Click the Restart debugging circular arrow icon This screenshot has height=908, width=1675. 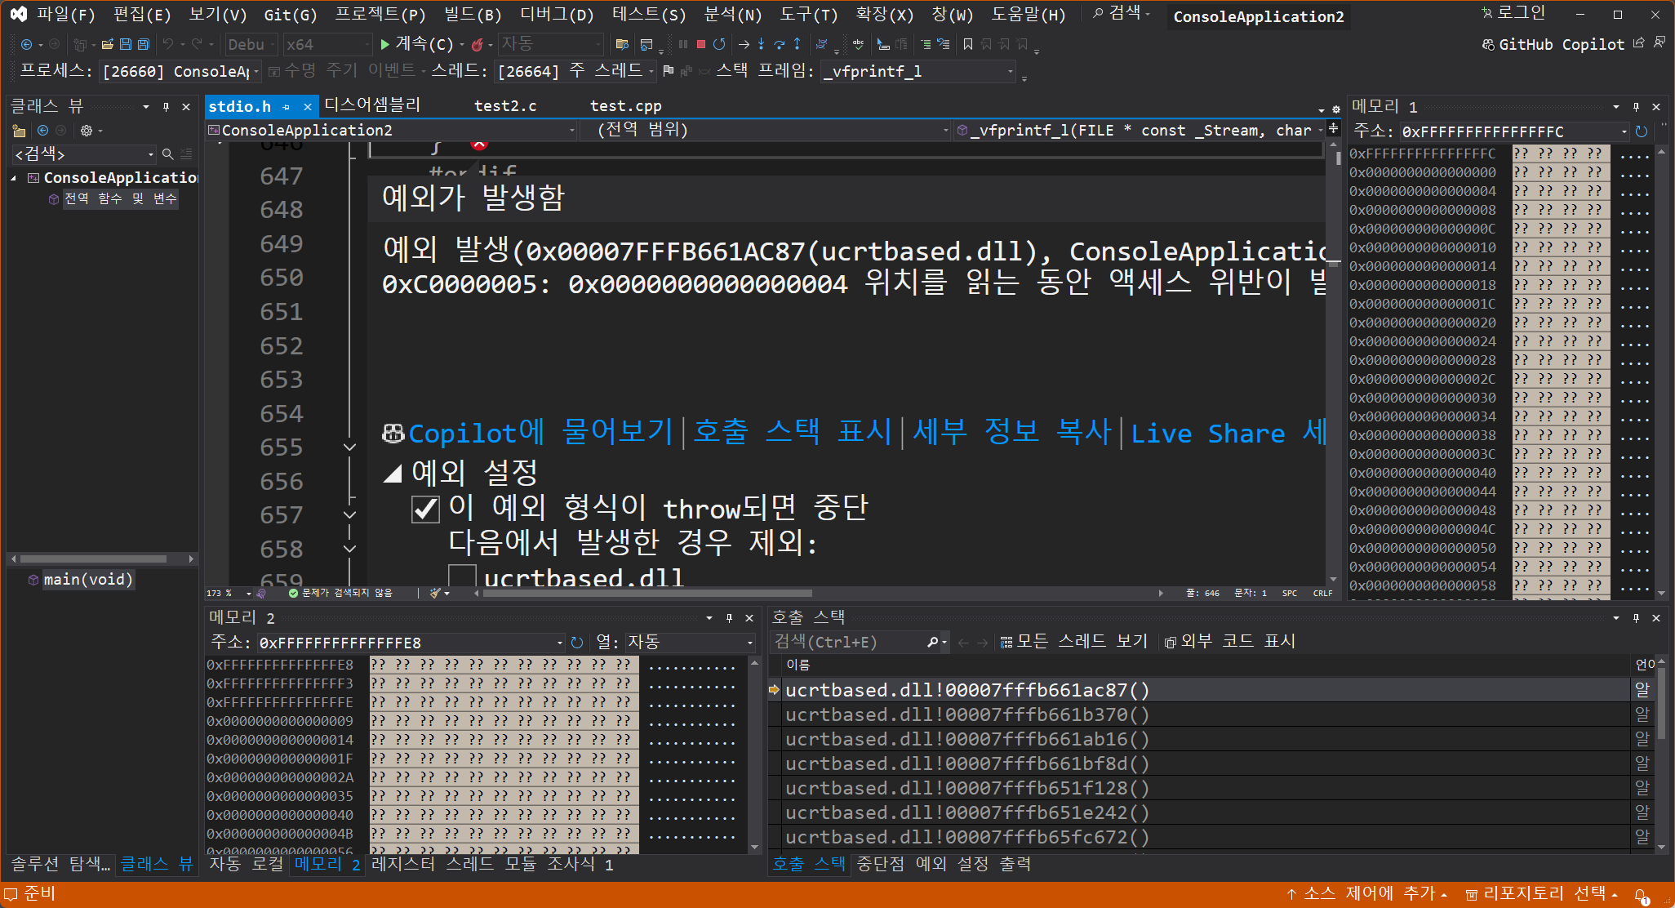[719, 44]
